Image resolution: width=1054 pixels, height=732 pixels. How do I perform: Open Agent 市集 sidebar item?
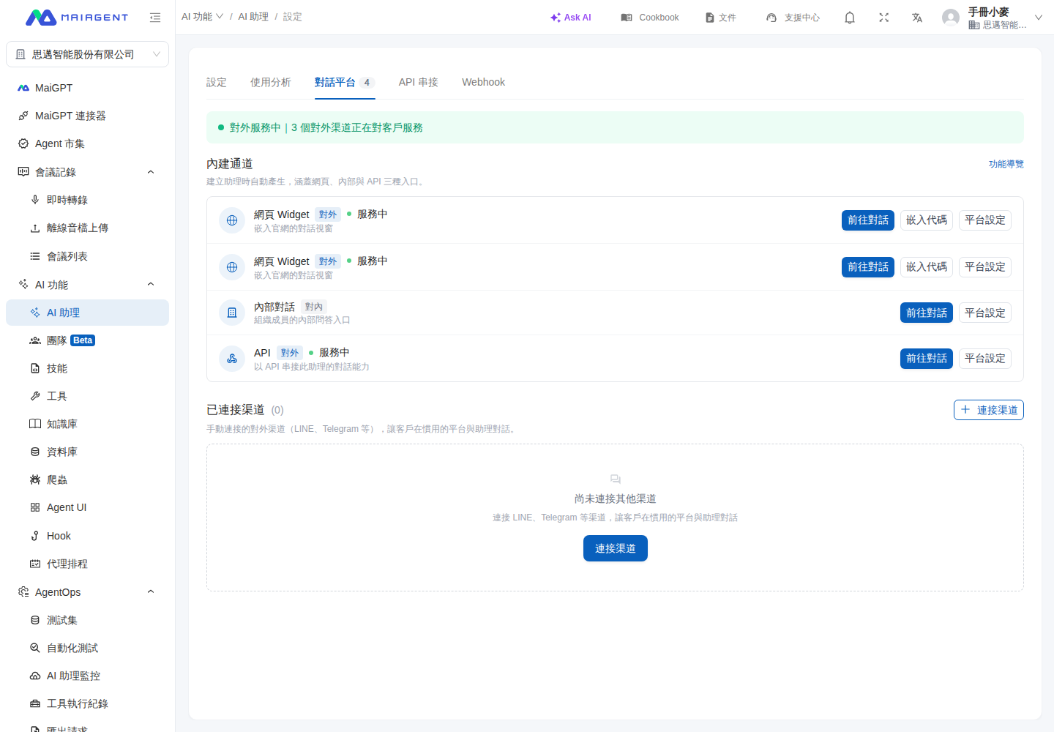coord(87,143)
